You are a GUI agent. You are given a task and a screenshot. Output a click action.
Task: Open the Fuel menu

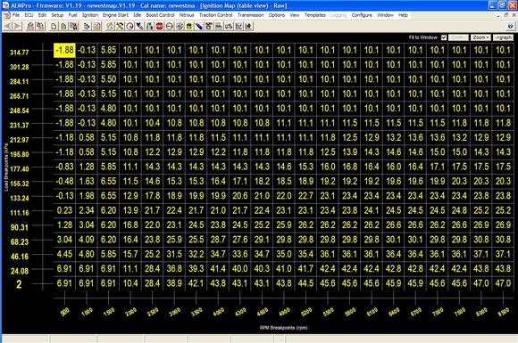pos(72,15)
